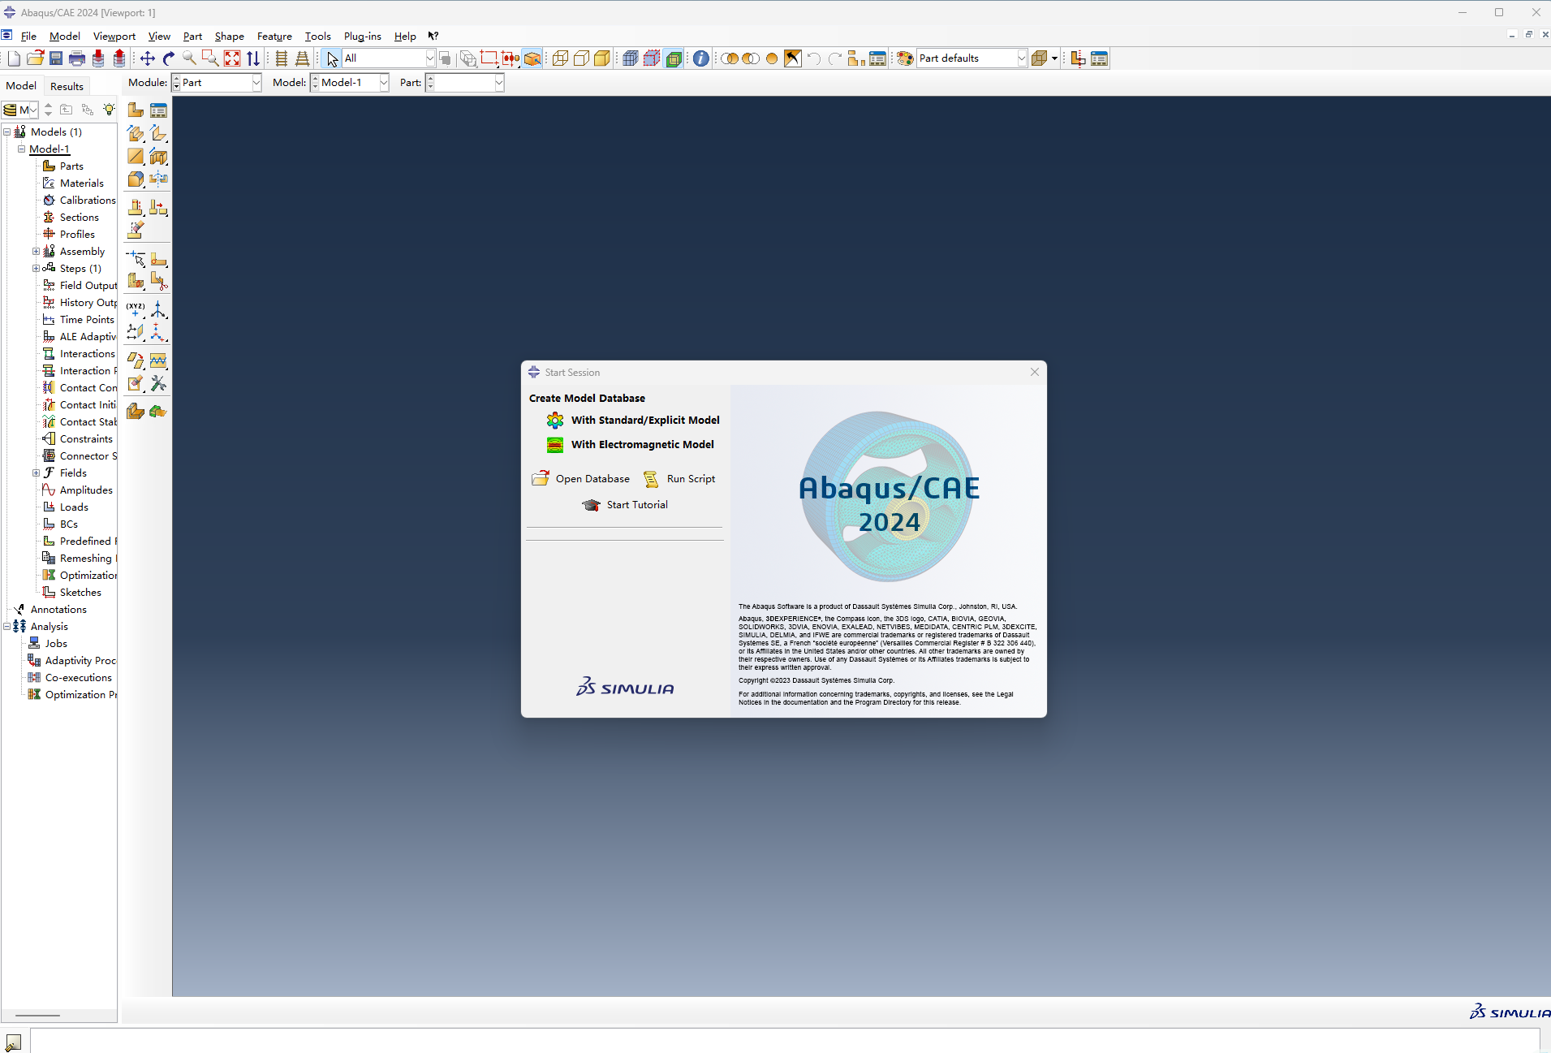The height and width of the screenshot is (1053, 1551).
Task: Open the Part Manager
Action: pos(159,110)
